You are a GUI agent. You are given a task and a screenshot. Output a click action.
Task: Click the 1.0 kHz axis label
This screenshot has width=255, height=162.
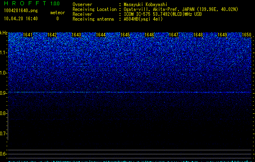click(x=3, y=73)
